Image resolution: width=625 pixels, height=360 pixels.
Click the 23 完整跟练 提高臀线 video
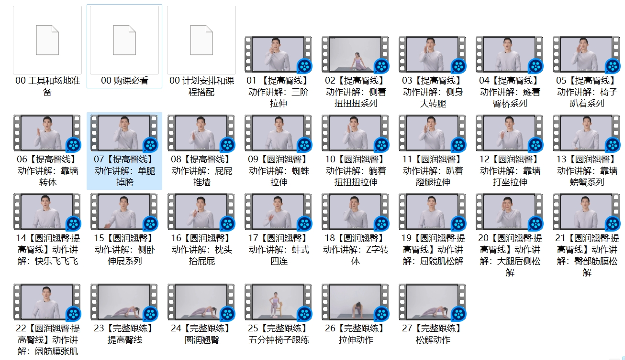pyautogui.click(x=124, y=302)
